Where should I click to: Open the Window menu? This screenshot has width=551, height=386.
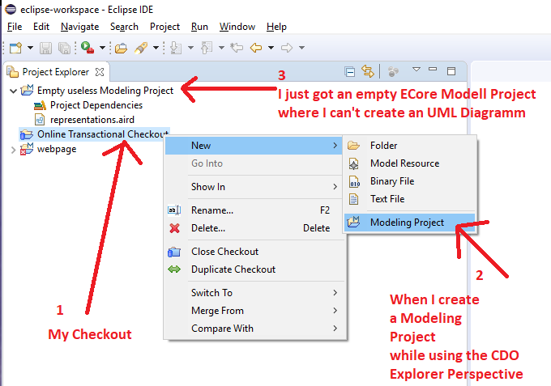tap(237, 27)
